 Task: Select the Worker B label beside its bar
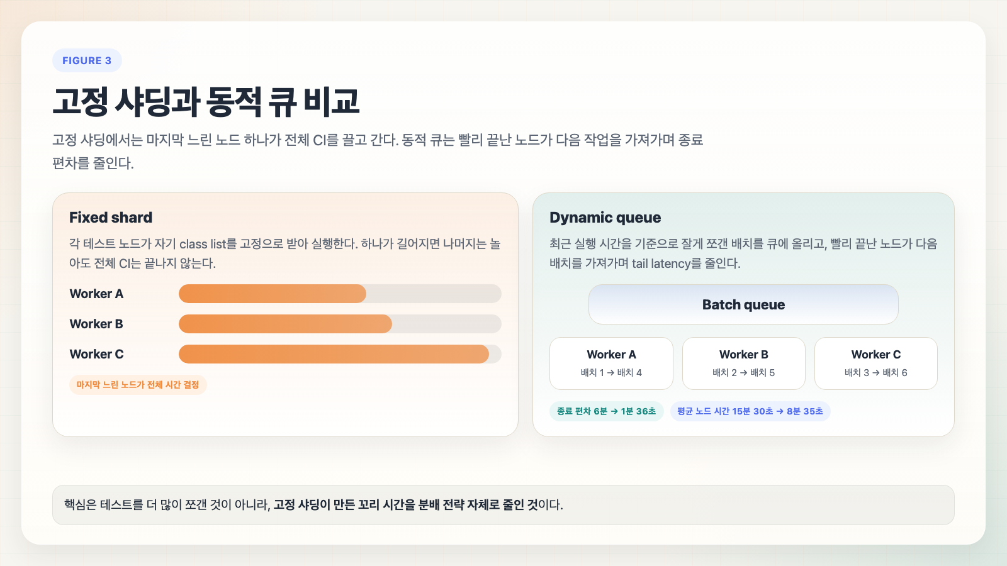[96, 324]
